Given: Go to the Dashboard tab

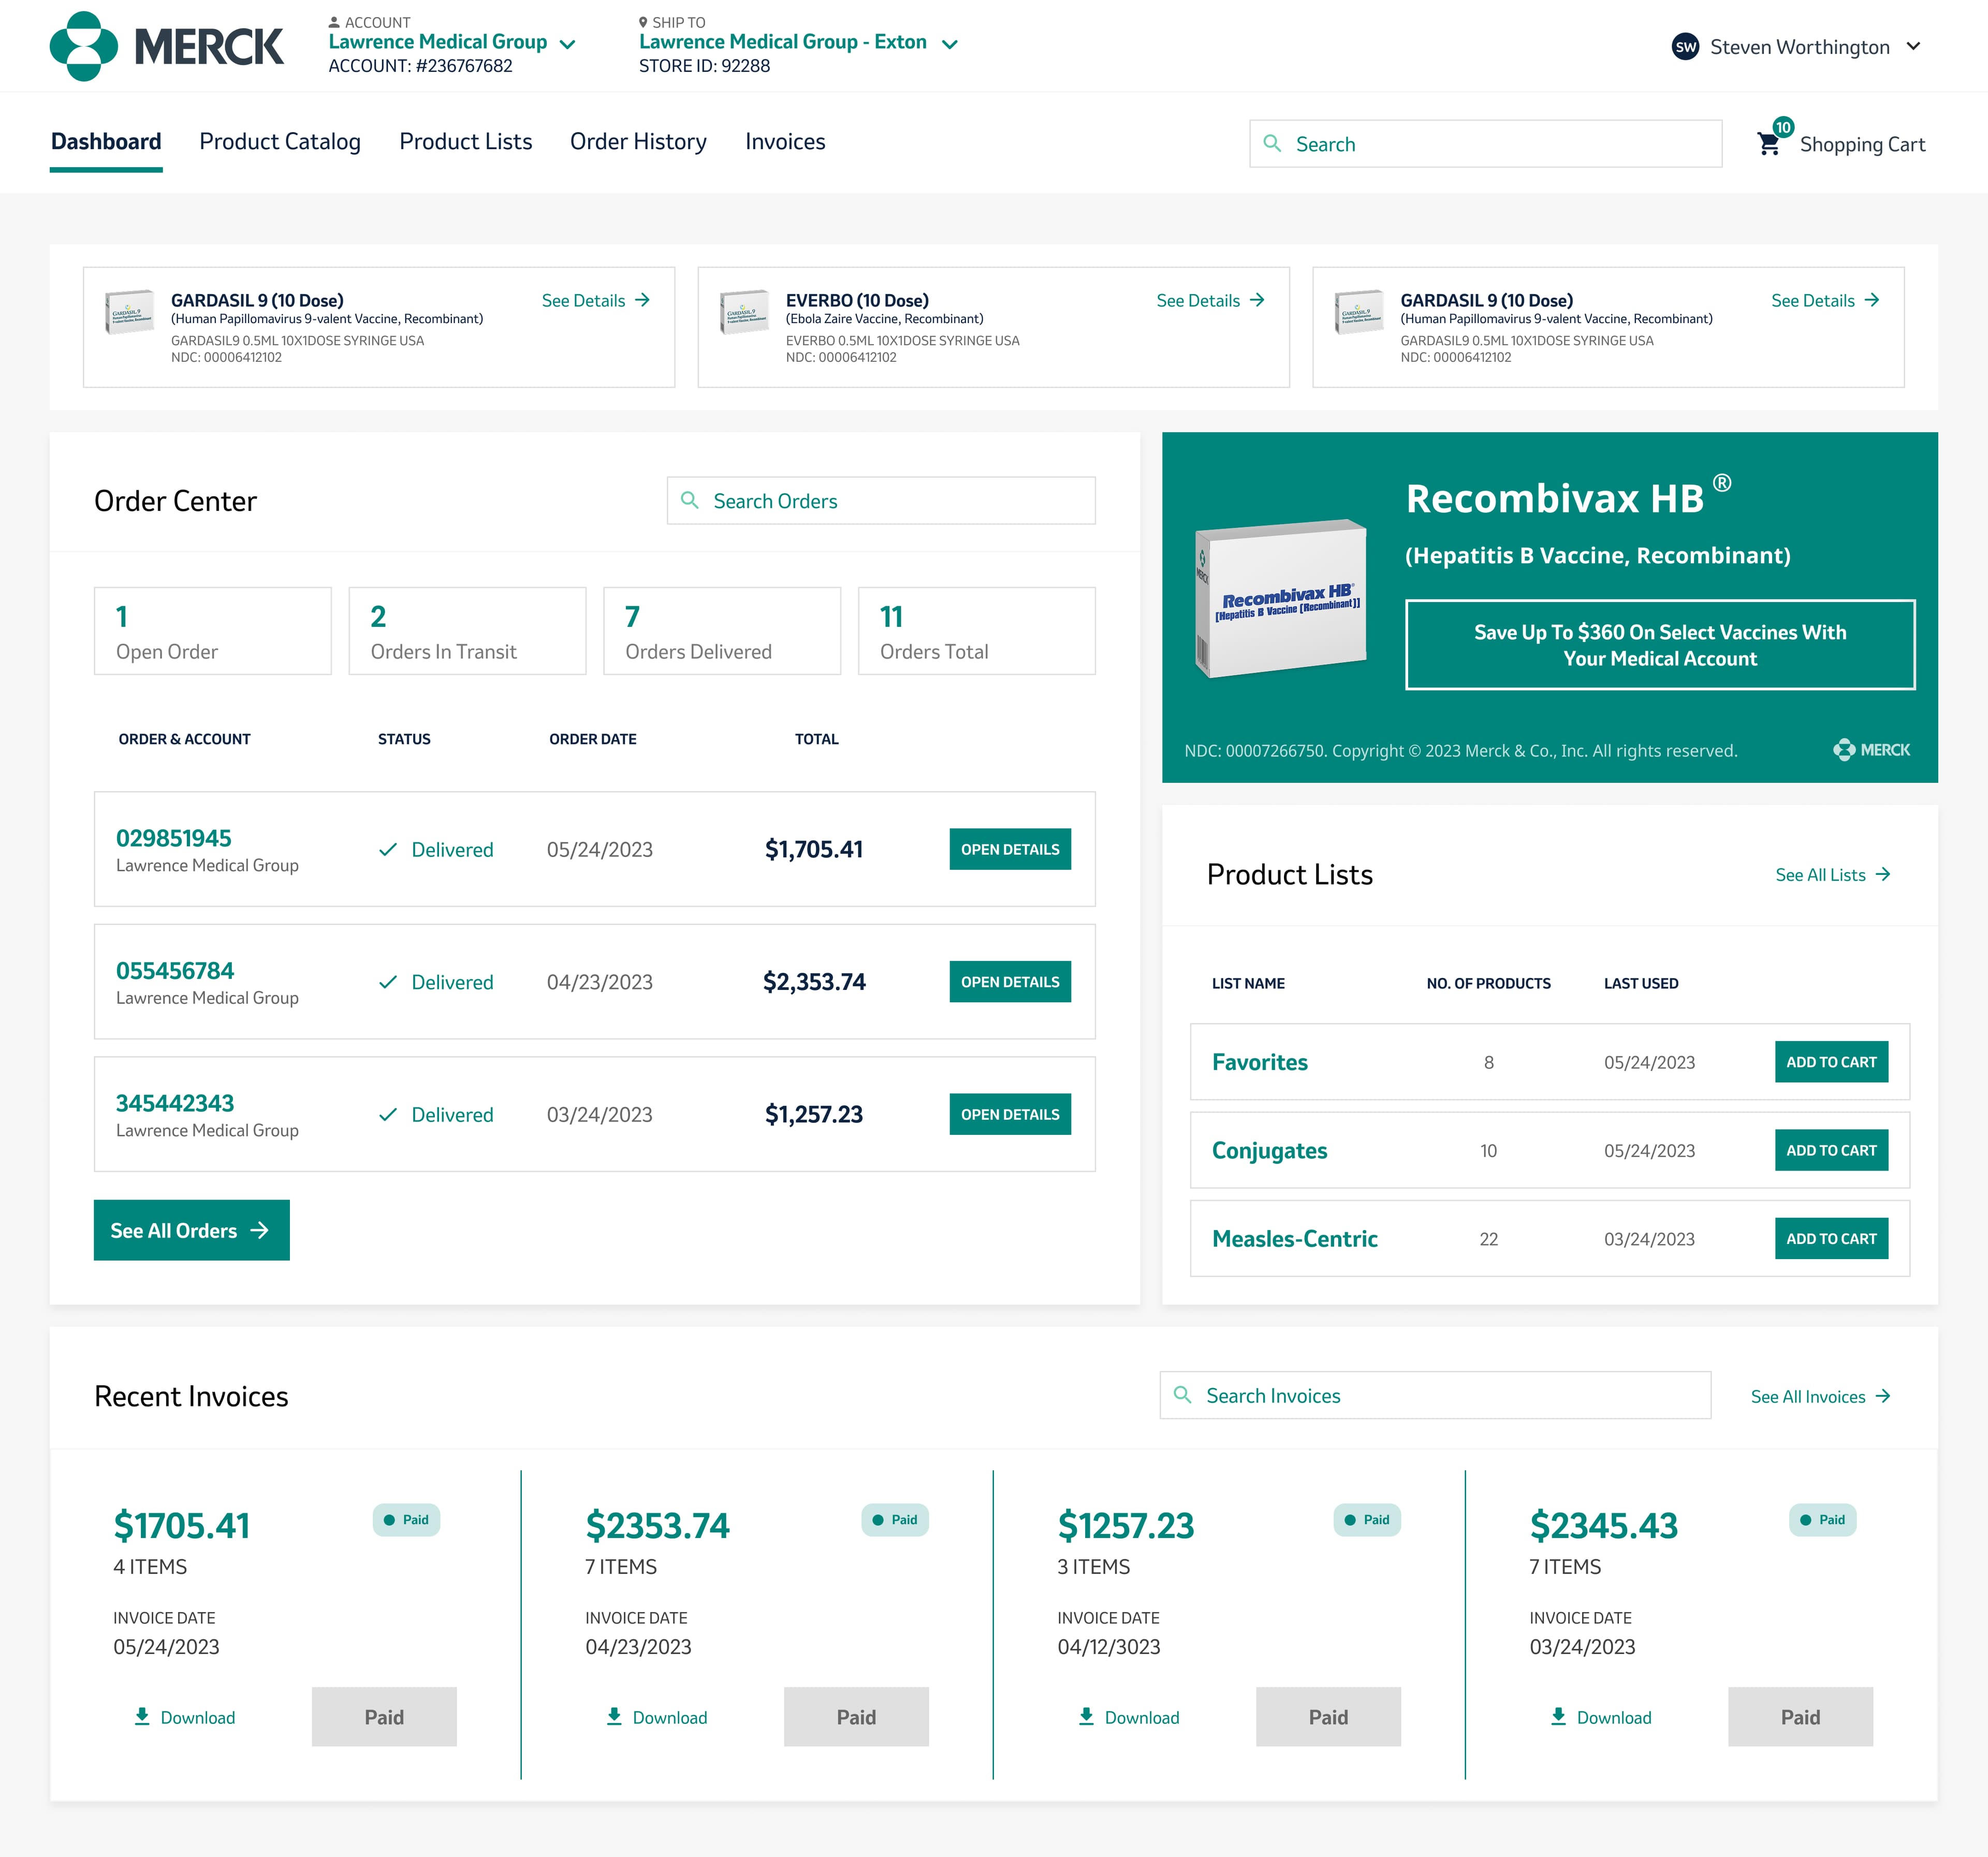Looking at the screenshot, I should click(x=106, y=142).
